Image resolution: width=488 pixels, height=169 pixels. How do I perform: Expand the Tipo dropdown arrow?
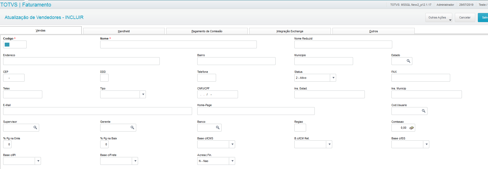143,94
